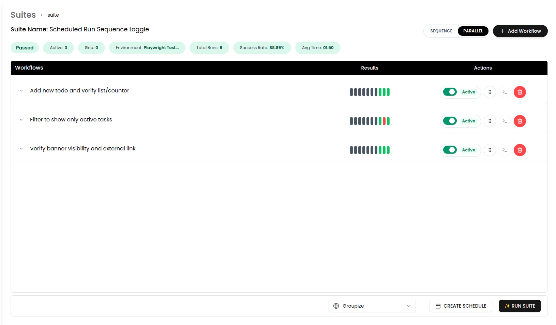Delete the 'Filter to show only active tasks' workflow
The width and height of the screenshot is (556, 325).
pos(520,121)
